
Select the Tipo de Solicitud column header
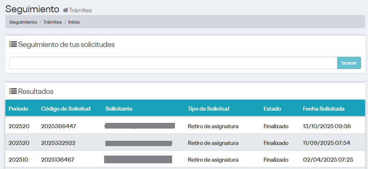coord(208,109)
